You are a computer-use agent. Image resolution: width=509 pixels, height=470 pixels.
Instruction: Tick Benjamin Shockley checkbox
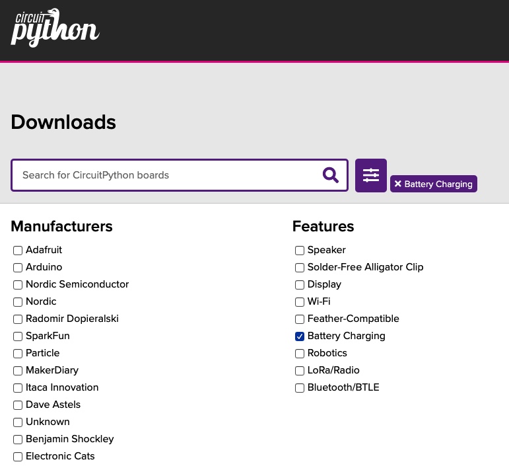[x=18, y=440]
